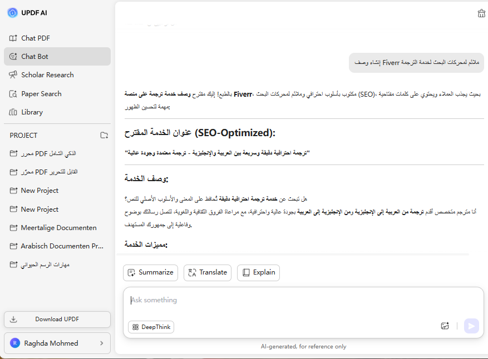Click folder icon beside مهارات الرسم الحيواني
The width and height of the screenshot is (488, 359).
pos(13,265)
